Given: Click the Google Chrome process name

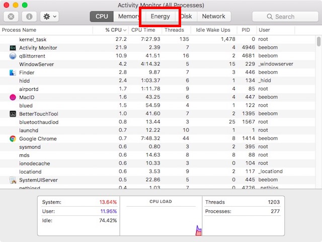Looking at the screenshot, I should 38,139.
